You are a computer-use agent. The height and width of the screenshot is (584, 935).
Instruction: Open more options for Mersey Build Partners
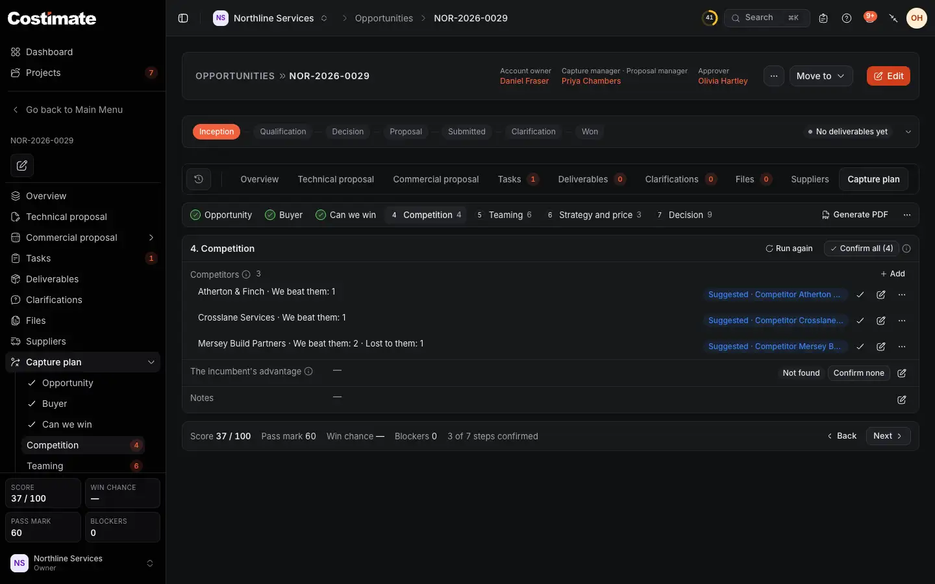point(902,347)
